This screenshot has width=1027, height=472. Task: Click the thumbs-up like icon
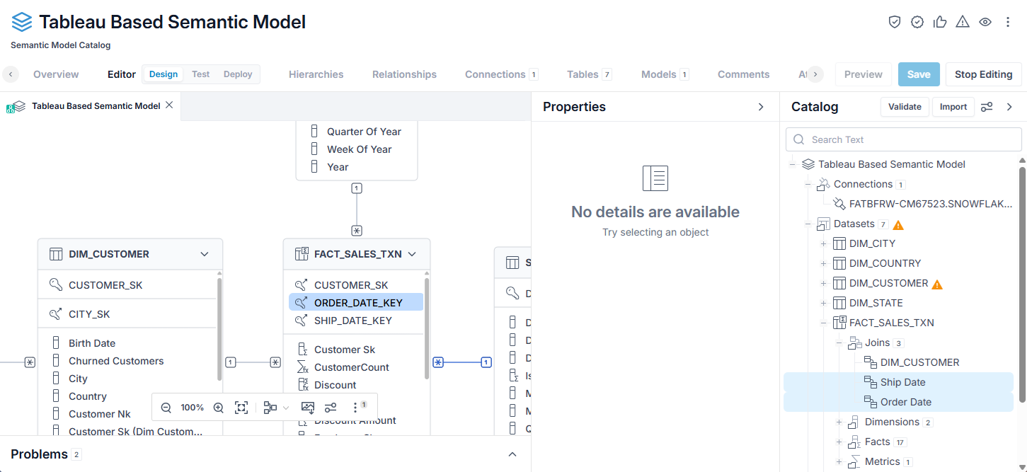940,22
